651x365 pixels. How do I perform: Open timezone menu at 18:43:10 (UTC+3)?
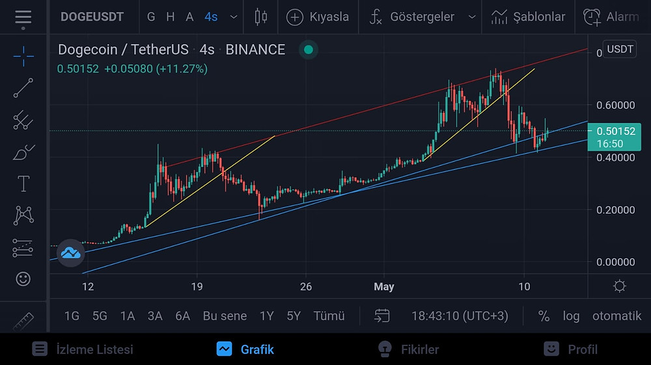point(460,316)
